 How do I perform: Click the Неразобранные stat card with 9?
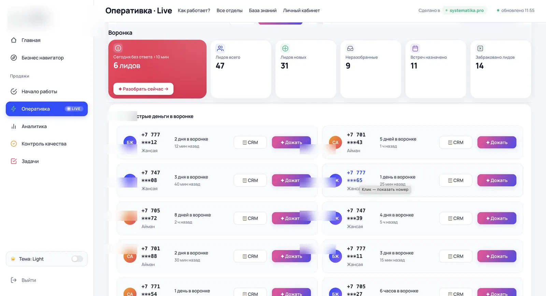371,69
